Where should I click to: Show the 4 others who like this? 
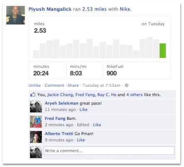pyautogui.click(x=134, y=95)
